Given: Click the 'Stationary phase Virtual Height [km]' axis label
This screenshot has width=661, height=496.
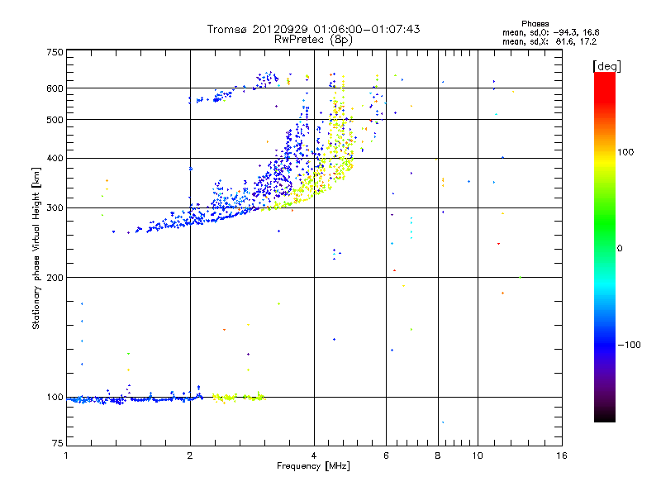Looking at the screenshot, I should (x=36, y=248).
